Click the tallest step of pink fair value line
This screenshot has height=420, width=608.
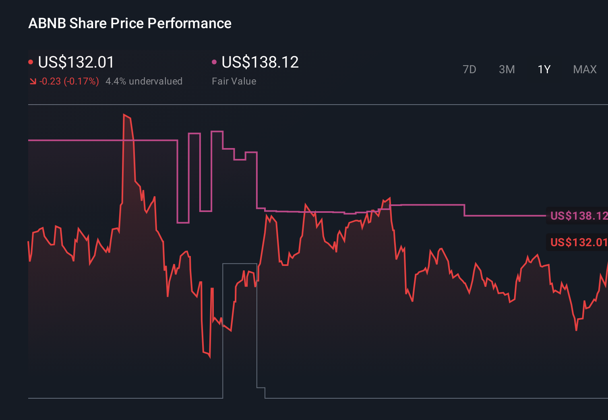pos(217,132)
